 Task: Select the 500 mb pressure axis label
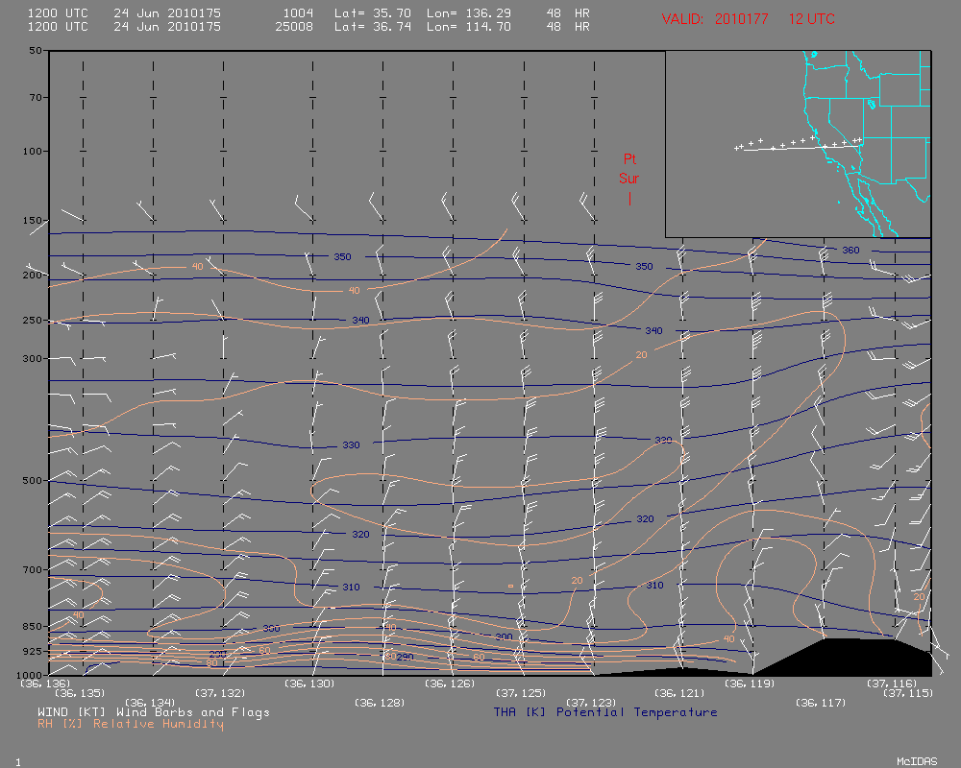click(32, 481)
